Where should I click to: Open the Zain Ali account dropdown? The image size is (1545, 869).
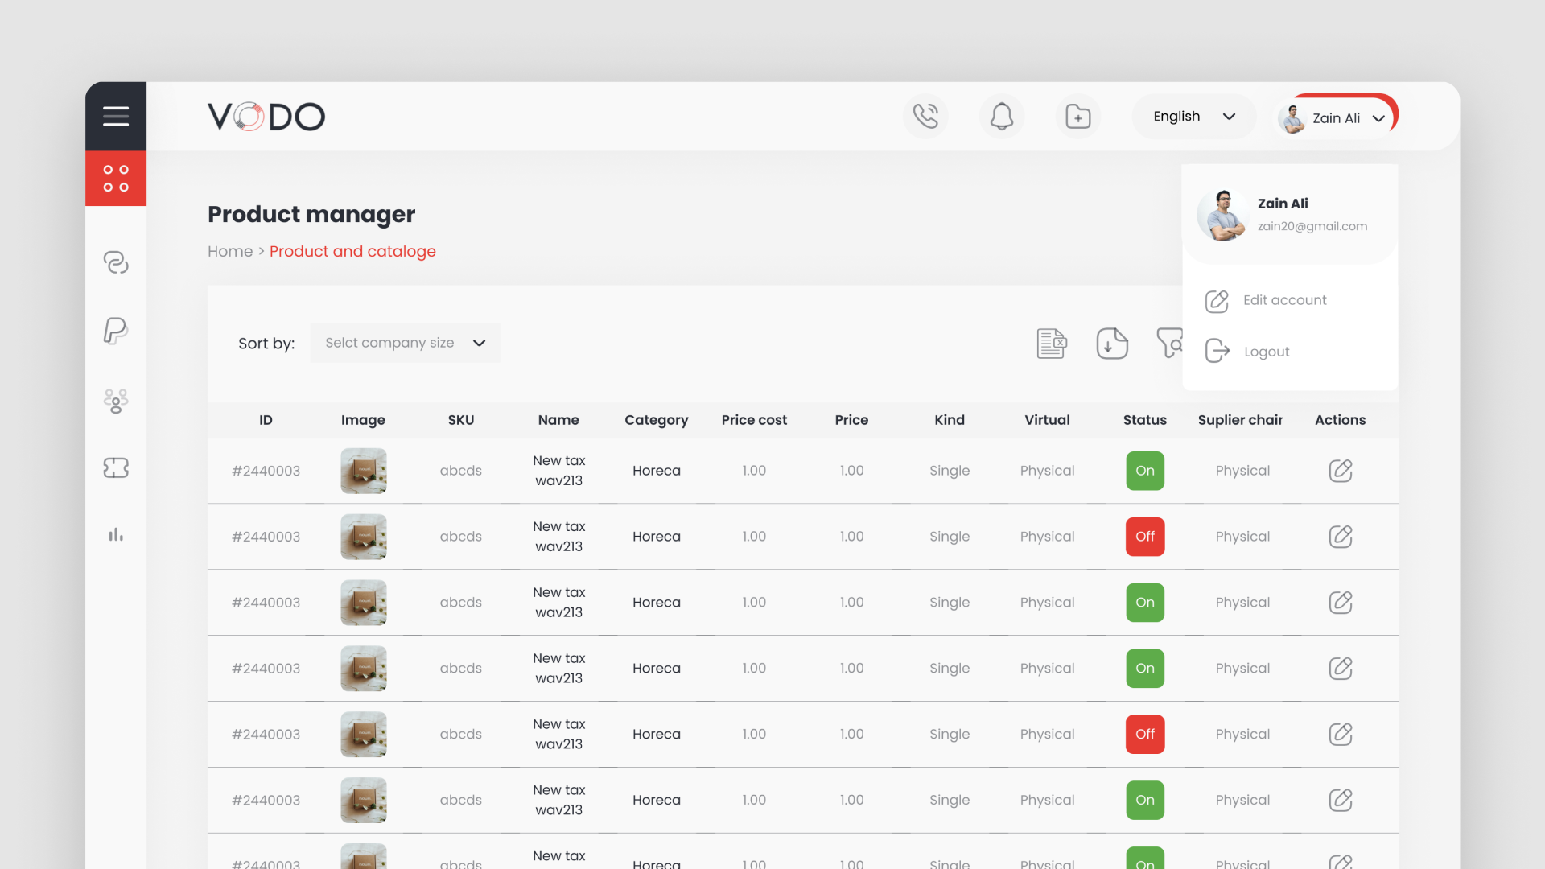pyautogui.click(x=1336, y=117)
